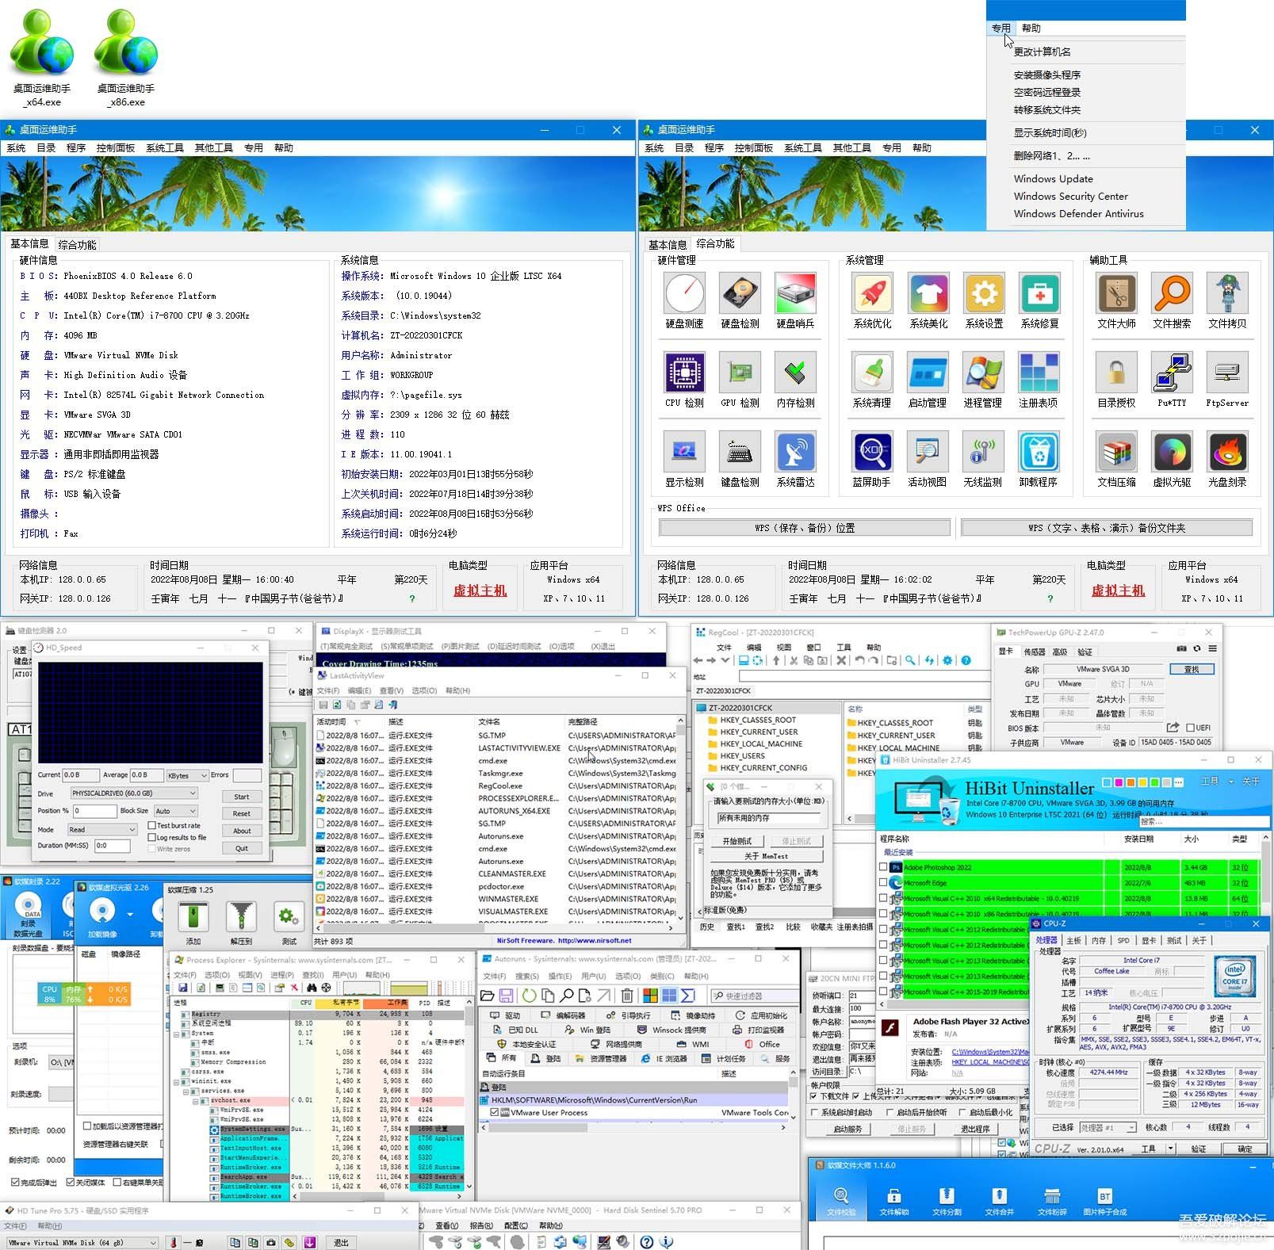Image resolution: width=1274 pixels, height=1250 pixels.
Task: Open the 进程管理 process manager icon
Action: click(983, 373)
